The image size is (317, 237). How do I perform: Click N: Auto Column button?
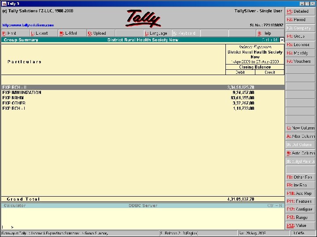(x=300, y=153)
